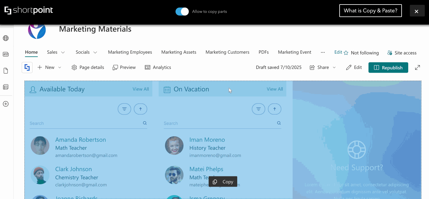Click the Edit pencil command
This screenshot has width=429, height=199.
[x=354, y=68]
